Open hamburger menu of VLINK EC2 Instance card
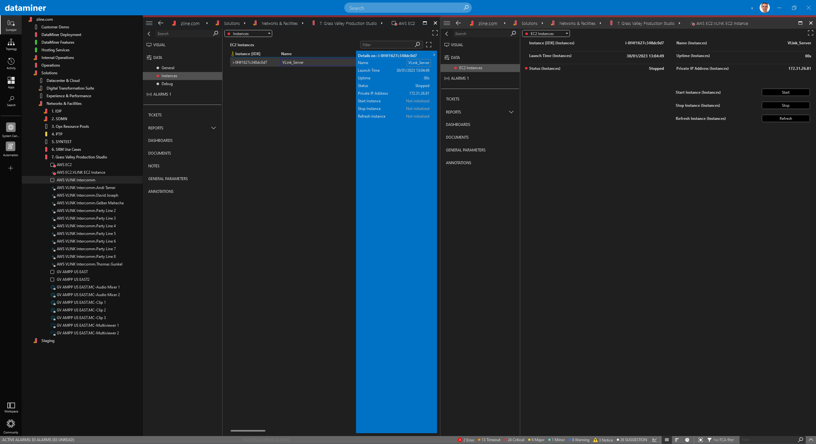The height and width of the screenshot is (444, 816). tap(447, 23)
